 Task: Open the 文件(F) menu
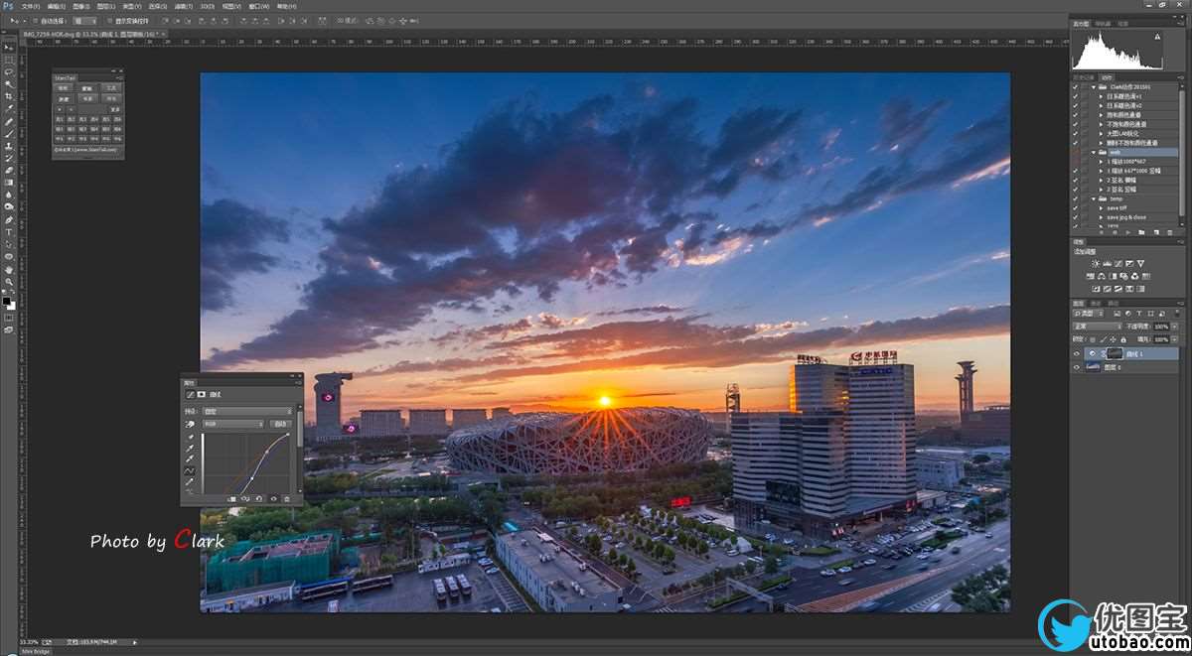click(30, 6)
